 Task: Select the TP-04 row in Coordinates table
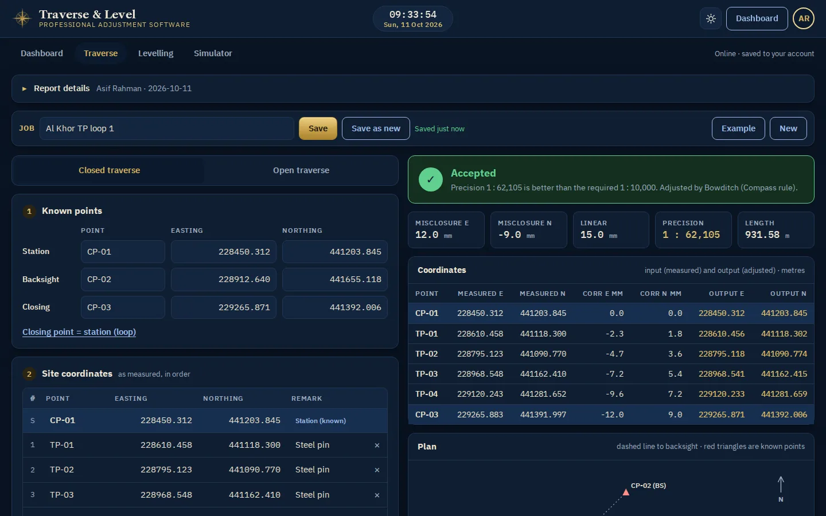click(x=611, y=394)
